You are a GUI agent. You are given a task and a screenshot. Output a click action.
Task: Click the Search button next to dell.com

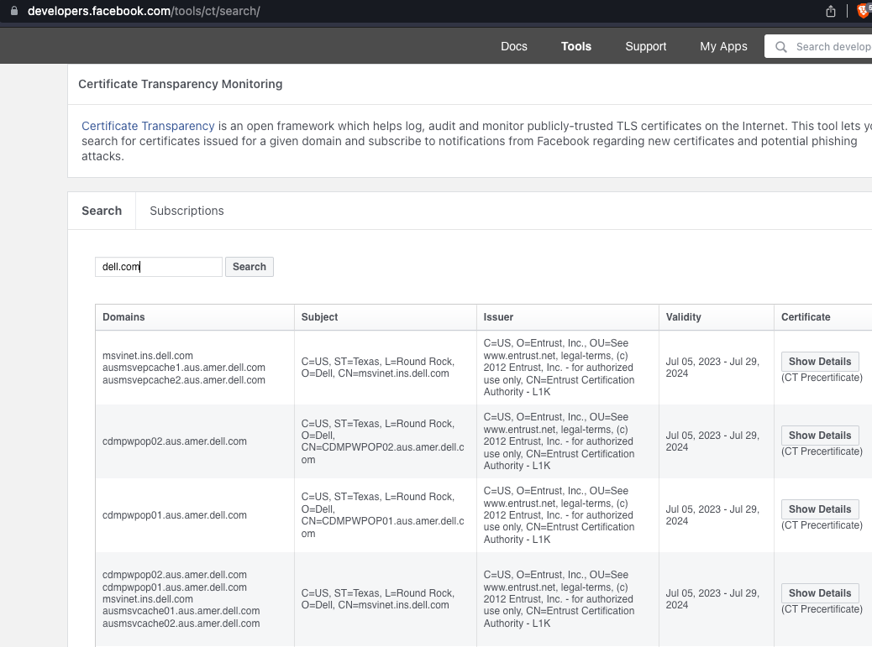(x=249, y=266)
